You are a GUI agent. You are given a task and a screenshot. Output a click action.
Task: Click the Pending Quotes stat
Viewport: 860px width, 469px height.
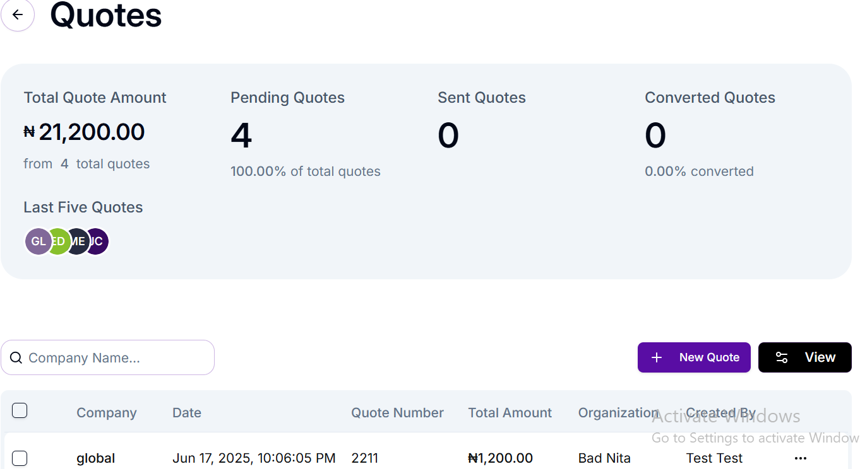[287, 98]
